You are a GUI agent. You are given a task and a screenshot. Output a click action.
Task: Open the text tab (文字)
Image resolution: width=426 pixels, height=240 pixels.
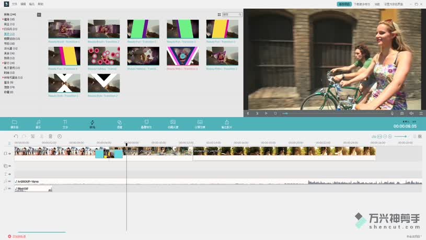pos(65,124)
